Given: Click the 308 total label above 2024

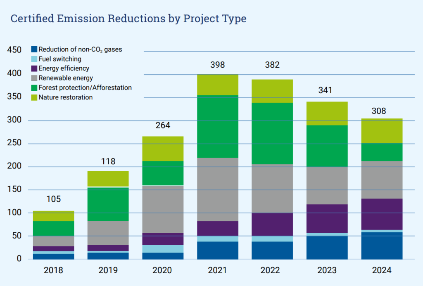Looking at the screenshot, I should click(x=382, y=111).
